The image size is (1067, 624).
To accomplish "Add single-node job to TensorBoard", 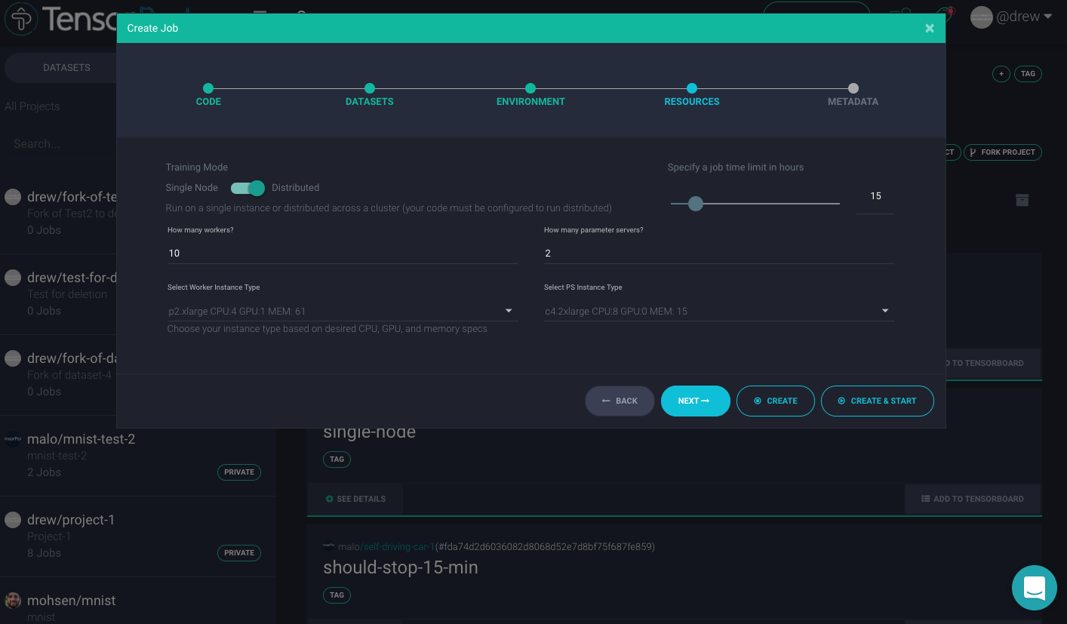I will (973, 499).
